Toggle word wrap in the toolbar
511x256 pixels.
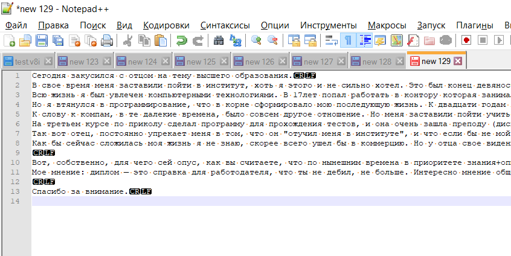[x=332, y=40]
